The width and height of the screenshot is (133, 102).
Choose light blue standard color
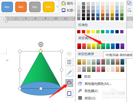pyautogui.click(x=107, y=32)
